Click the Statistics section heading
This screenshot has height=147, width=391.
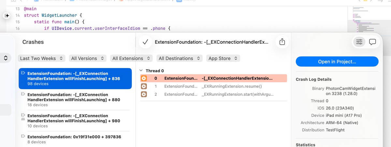click(x=306, y=145)
